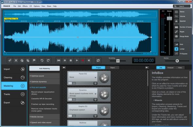193x127 pixels.
Task: Open the Effects menu
Action: coord(25,6)
